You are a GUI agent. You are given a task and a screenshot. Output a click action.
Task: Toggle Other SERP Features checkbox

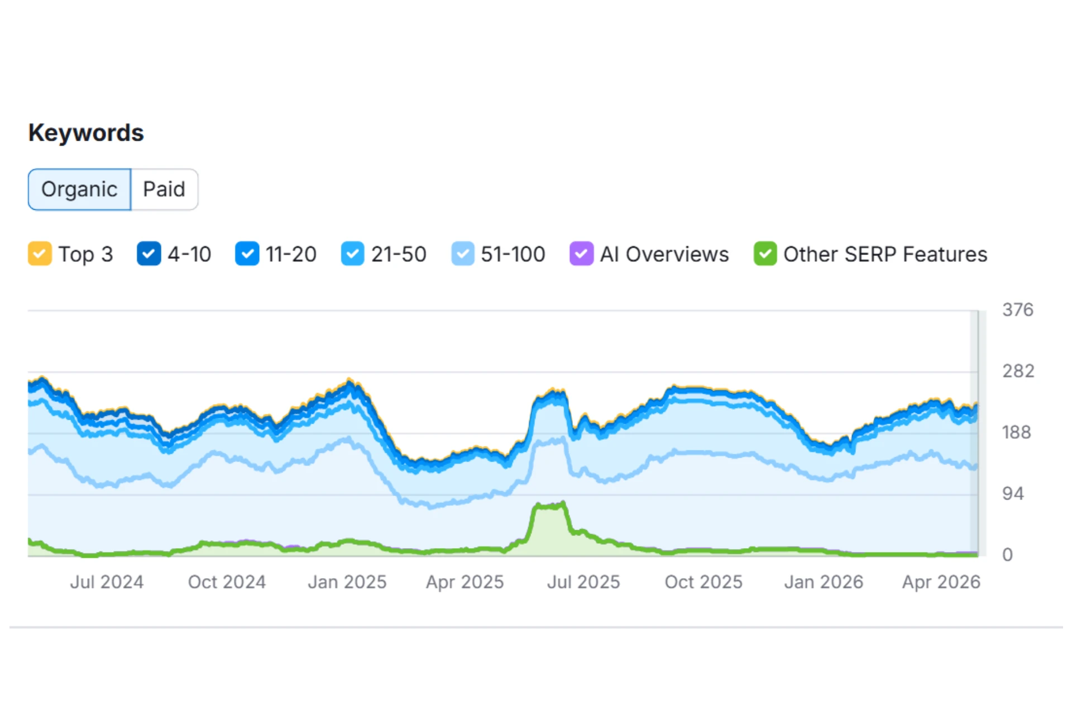pyautogui.click(x=765, y=254)
